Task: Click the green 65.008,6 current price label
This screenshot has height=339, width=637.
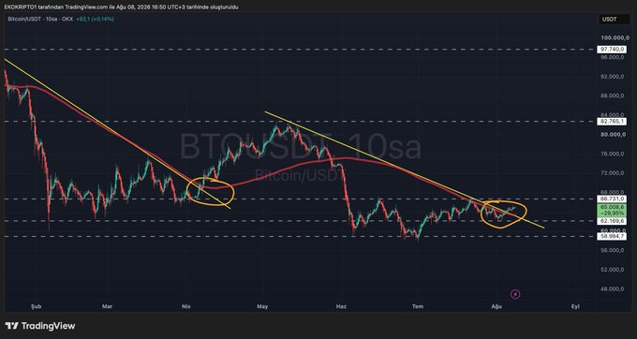Action: pos(611,210)
